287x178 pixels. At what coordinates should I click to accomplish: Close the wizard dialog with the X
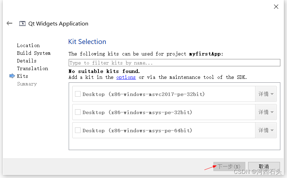[276, 7]
